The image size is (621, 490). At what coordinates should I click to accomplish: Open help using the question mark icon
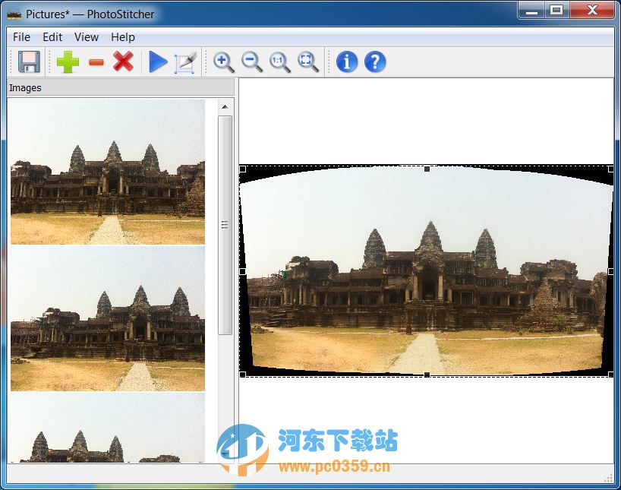[374, 63]
